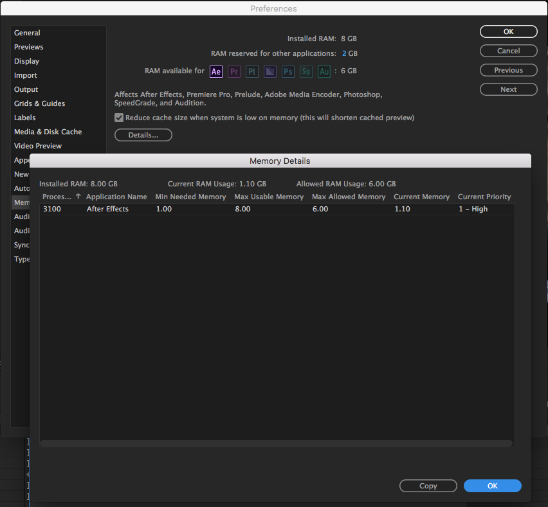Toggle Reduce cache size when low on memory
548x507 pixels.
click(x=119, y=118)
